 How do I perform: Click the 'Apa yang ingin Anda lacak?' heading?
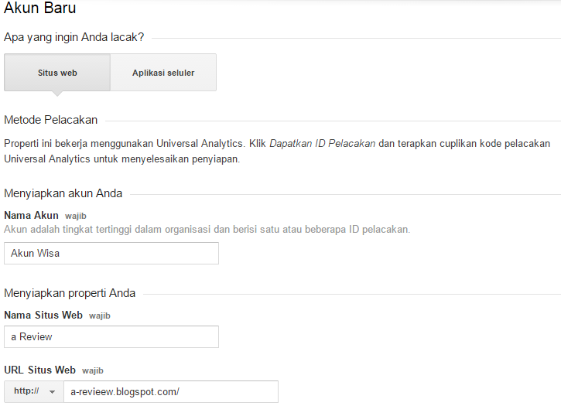coord(74,37)
